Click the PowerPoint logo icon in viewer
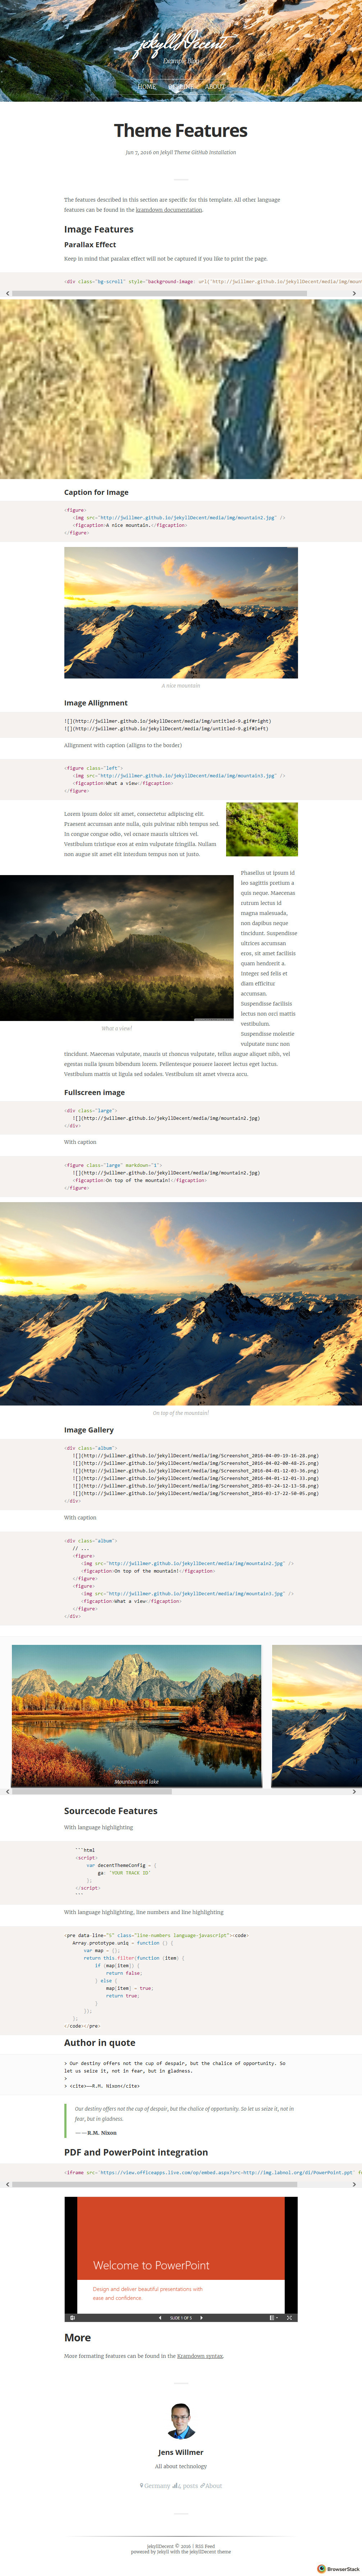362x2576 pixels. tap(72, 2317)
